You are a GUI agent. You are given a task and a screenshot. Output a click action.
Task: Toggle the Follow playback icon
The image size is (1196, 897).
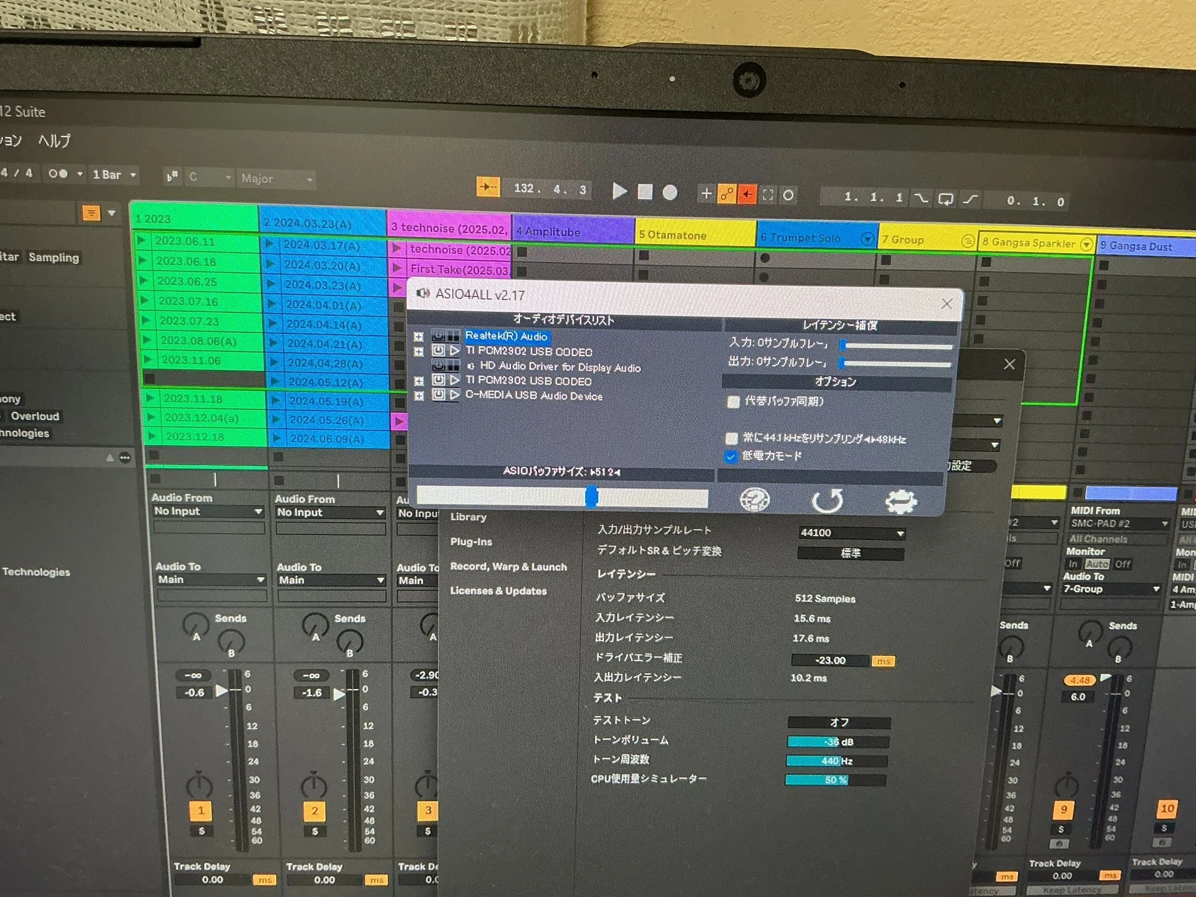488,187
